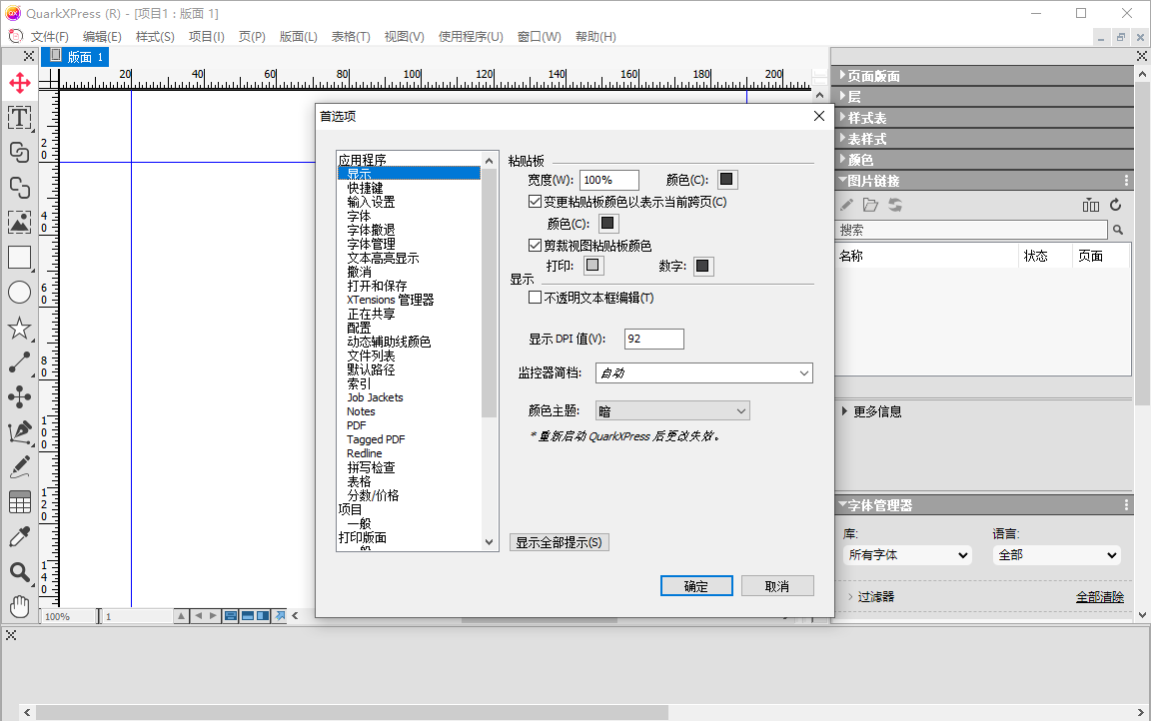Screen dimensions: 1151x721
Task: Open the 表格(T) menu
Action: pos(351,37)
